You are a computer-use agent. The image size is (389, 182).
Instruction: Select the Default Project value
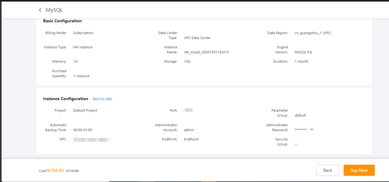pos(85,110)
